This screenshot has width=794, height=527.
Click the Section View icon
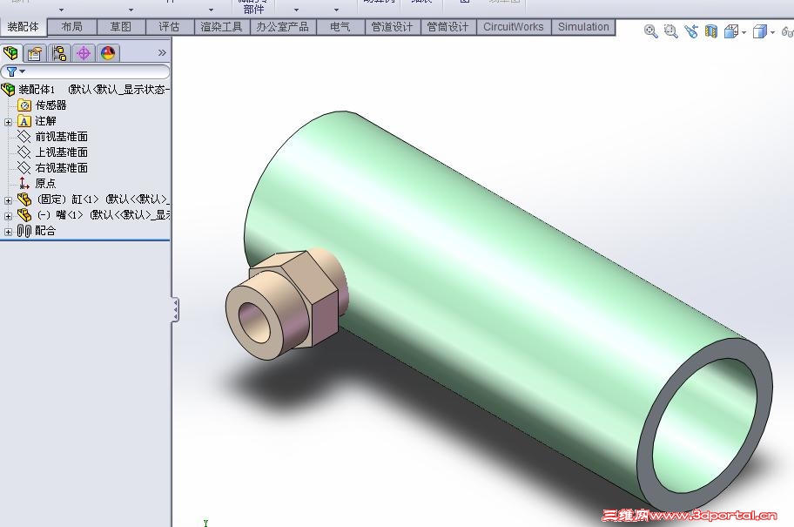711,32
